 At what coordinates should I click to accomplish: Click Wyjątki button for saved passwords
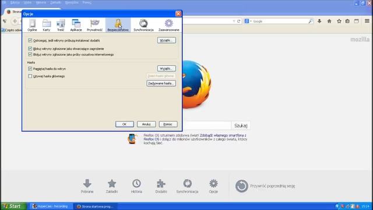coord(167,69)
